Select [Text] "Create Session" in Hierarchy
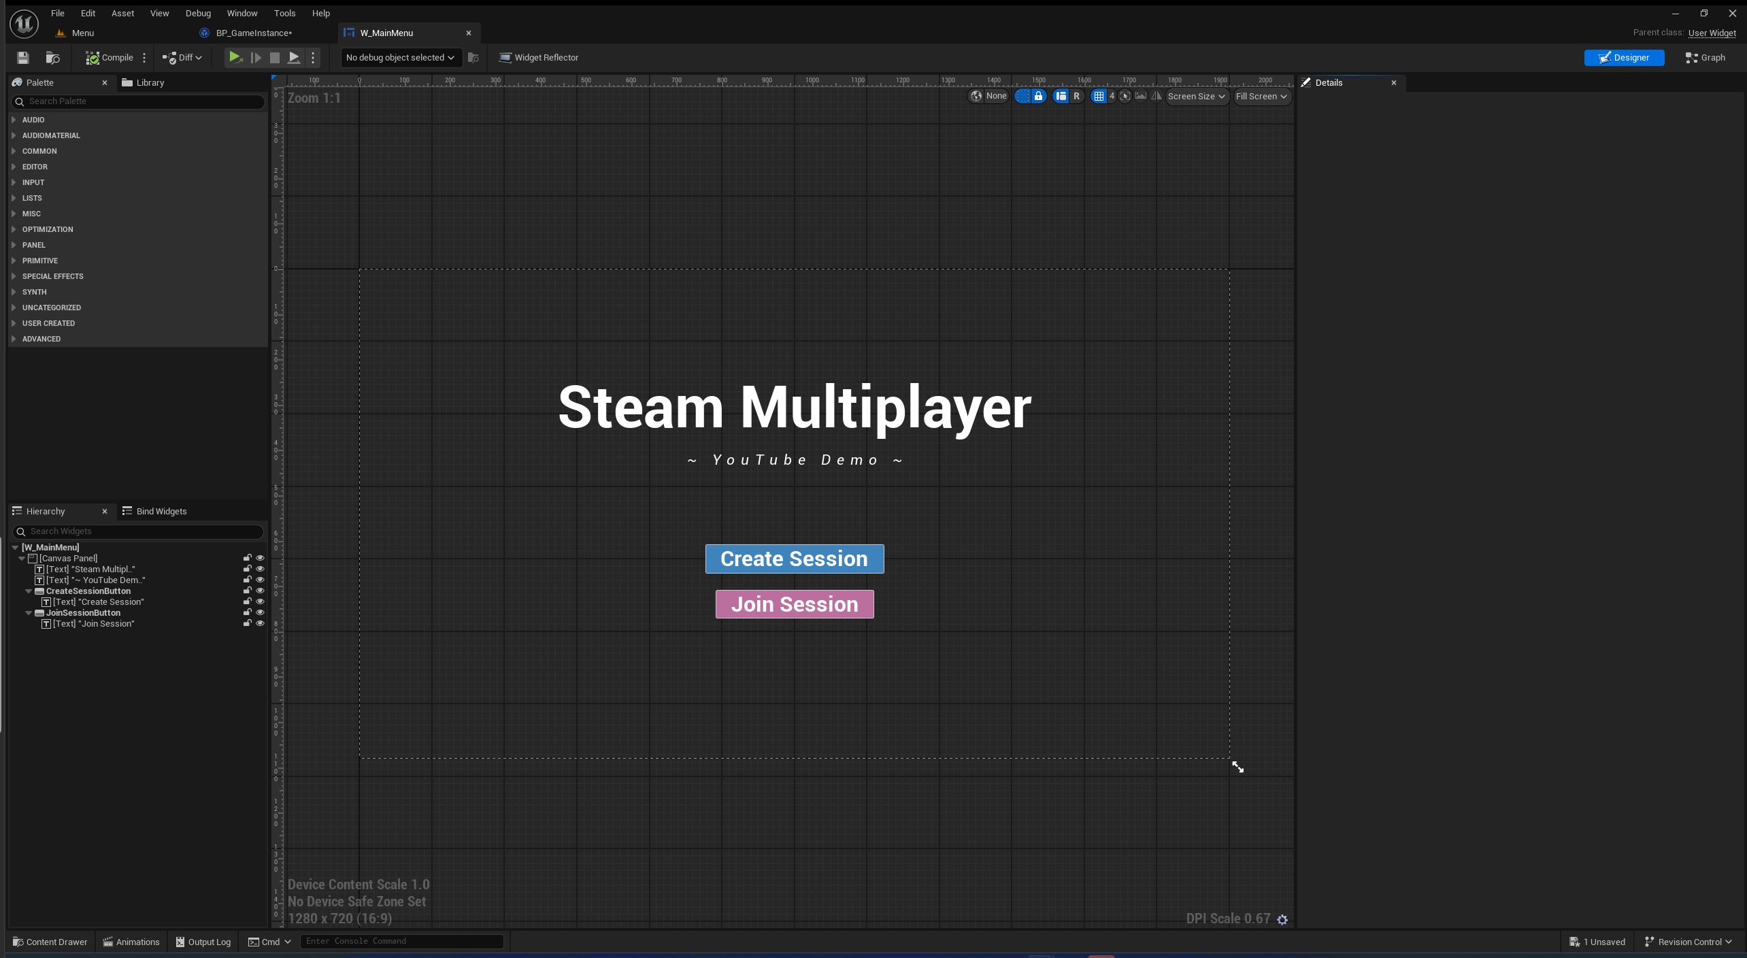 [x=99, y=602]
